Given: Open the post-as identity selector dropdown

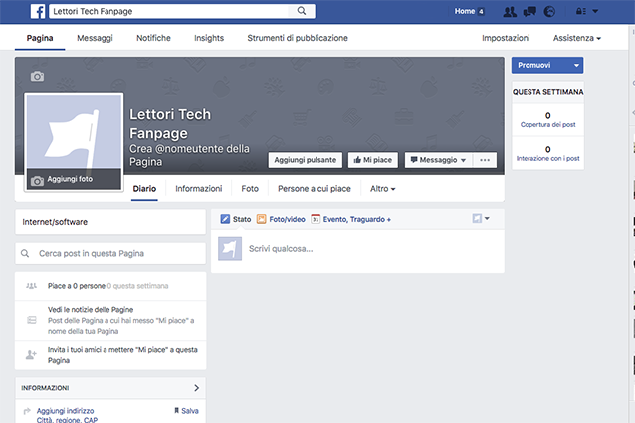Looking at the screenshot, I should (x=481, y=219).
